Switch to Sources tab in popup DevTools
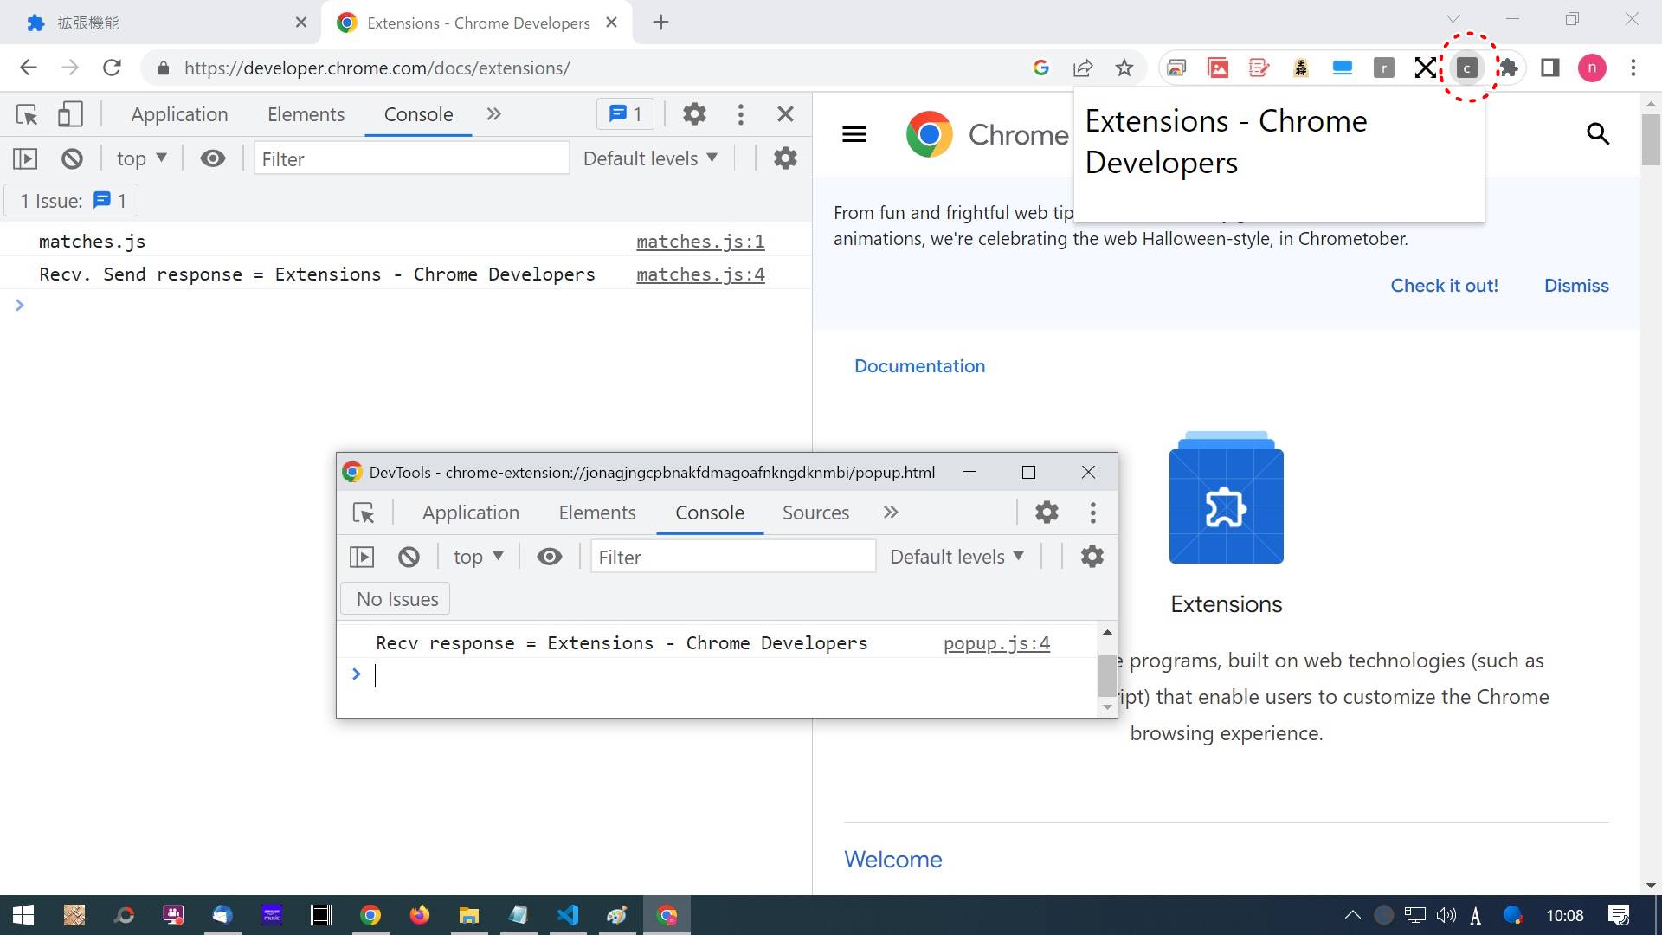The image size is (1662, 935). [815, 513]
